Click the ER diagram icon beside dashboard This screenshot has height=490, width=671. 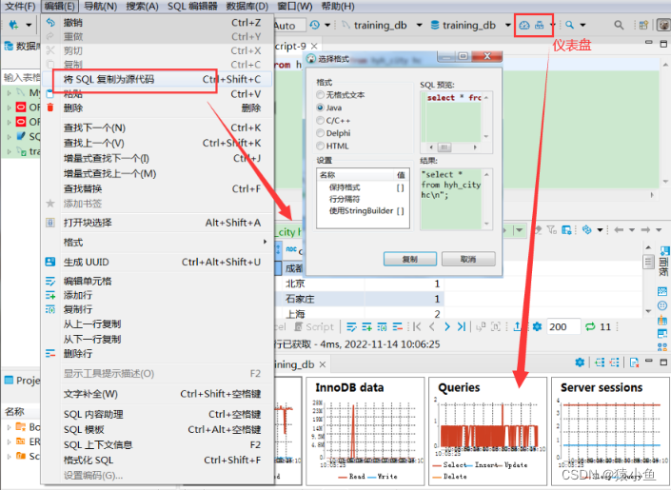(x=540, y=26)
